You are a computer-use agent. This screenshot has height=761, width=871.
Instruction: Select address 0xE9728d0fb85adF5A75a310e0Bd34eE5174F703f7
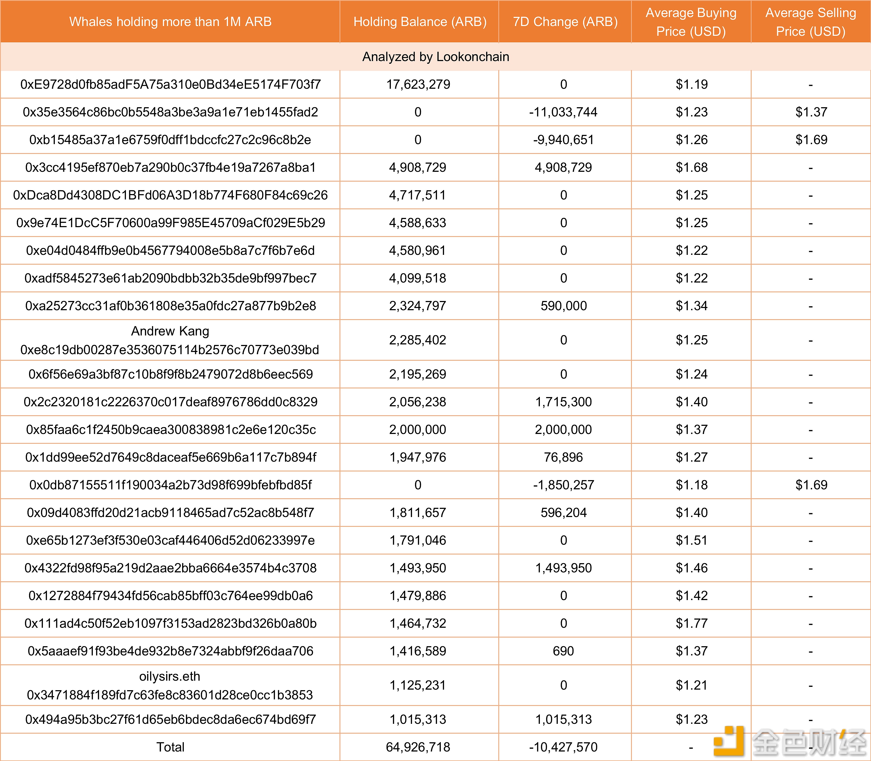coord(170,84)
